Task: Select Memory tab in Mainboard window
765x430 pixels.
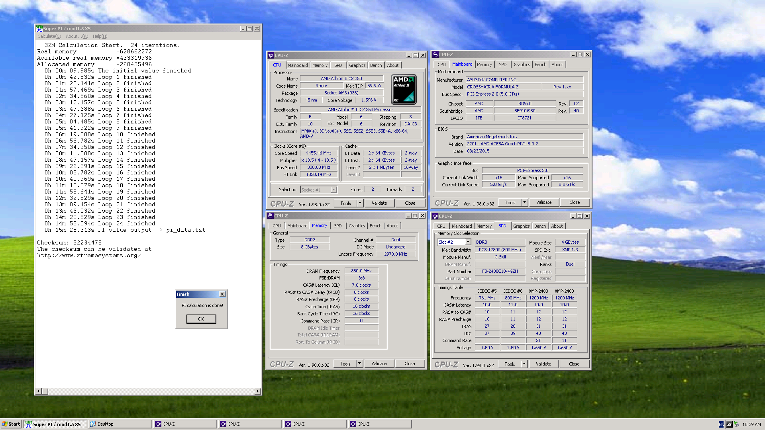Action: coord(484,64)
